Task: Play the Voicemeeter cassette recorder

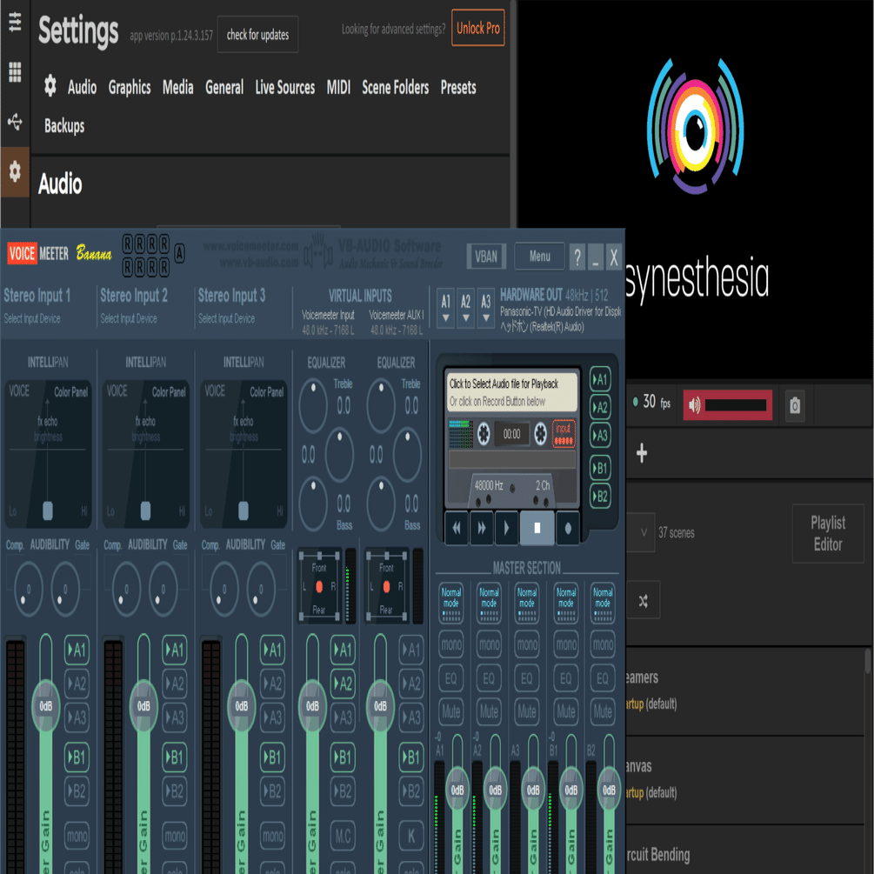Action: pos(506,528)
